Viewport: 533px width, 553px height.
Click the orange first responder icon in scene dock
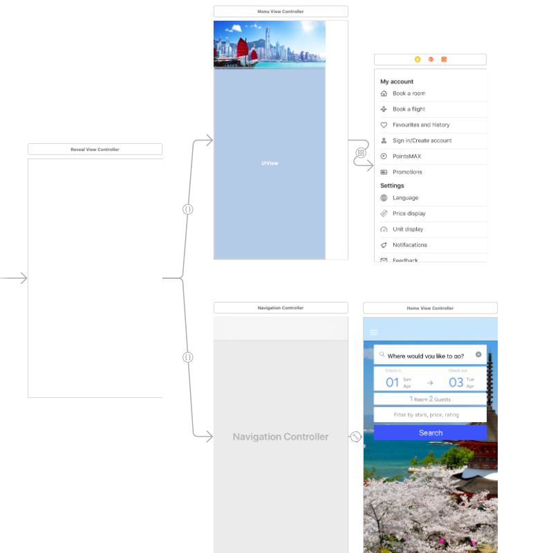[431, 60]
